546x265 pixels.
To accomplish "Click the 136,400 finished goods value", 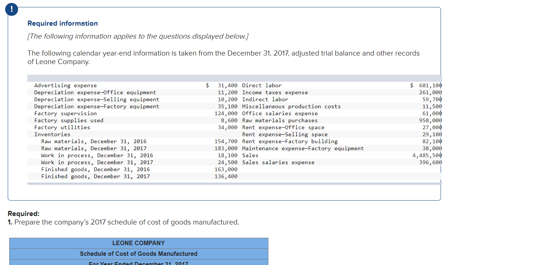I will [226, 176].
